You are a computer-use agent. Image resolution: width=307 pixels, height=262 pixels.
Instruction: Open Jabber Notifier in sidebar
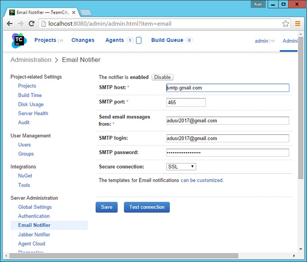34,234
